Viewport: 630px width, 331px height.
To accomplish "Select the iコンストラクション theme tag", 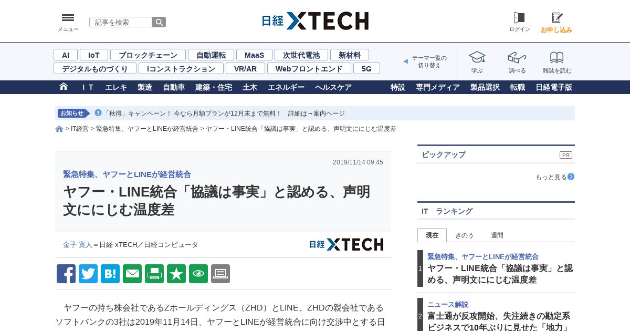I will (181, 68).
